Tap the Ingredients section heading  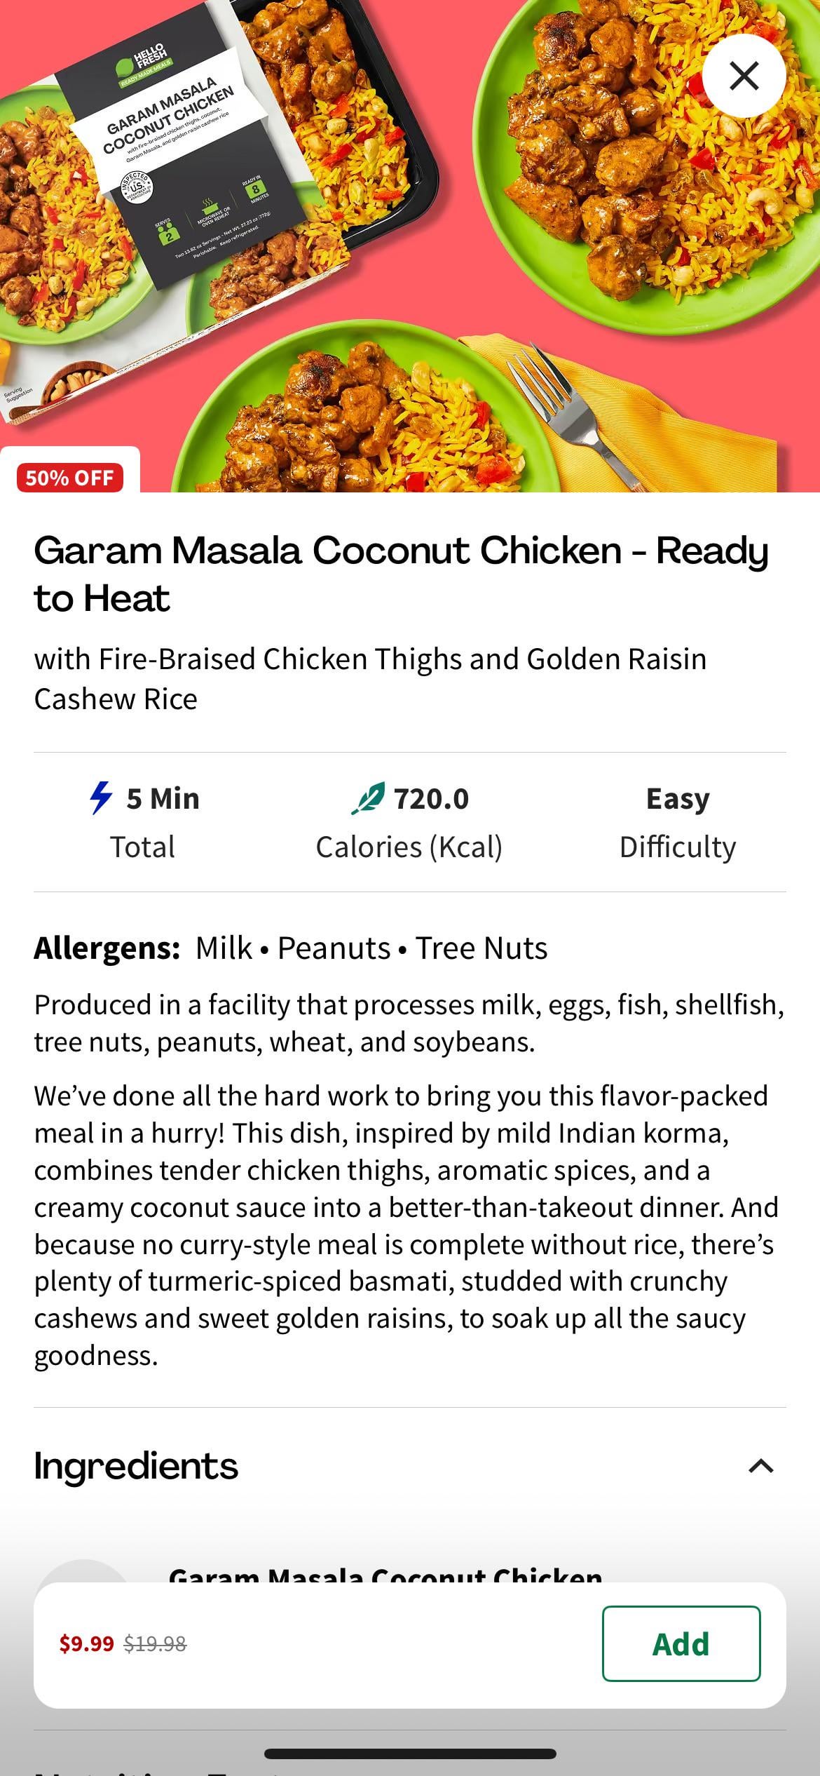click(x=136, y=1466)
